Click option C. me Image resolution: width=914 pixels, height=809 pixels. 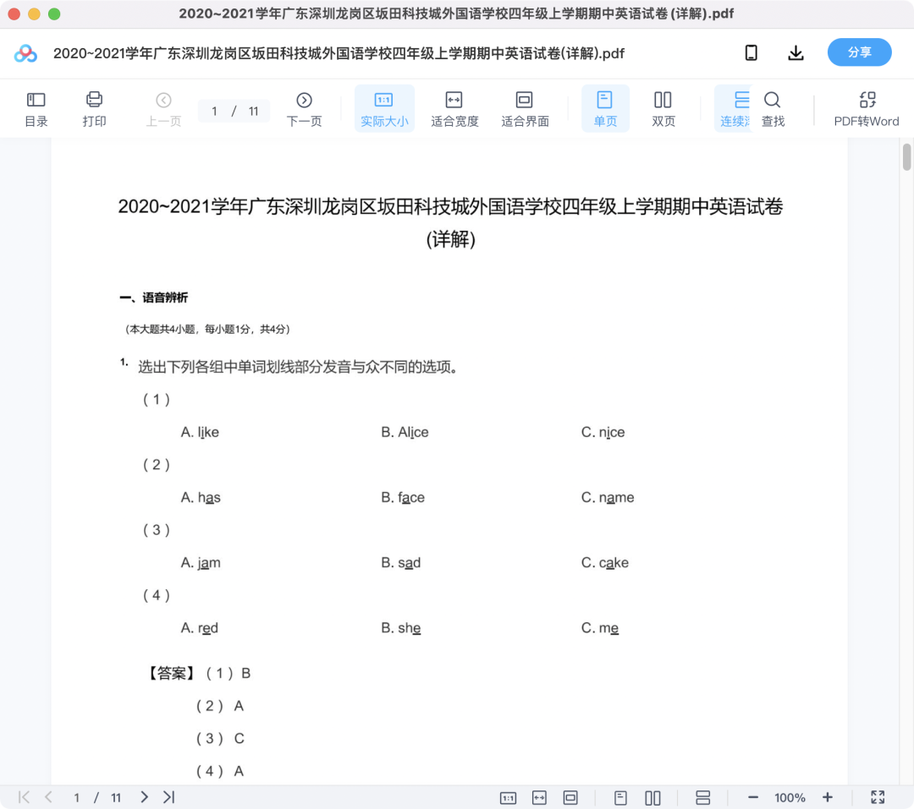pos(600,628)
